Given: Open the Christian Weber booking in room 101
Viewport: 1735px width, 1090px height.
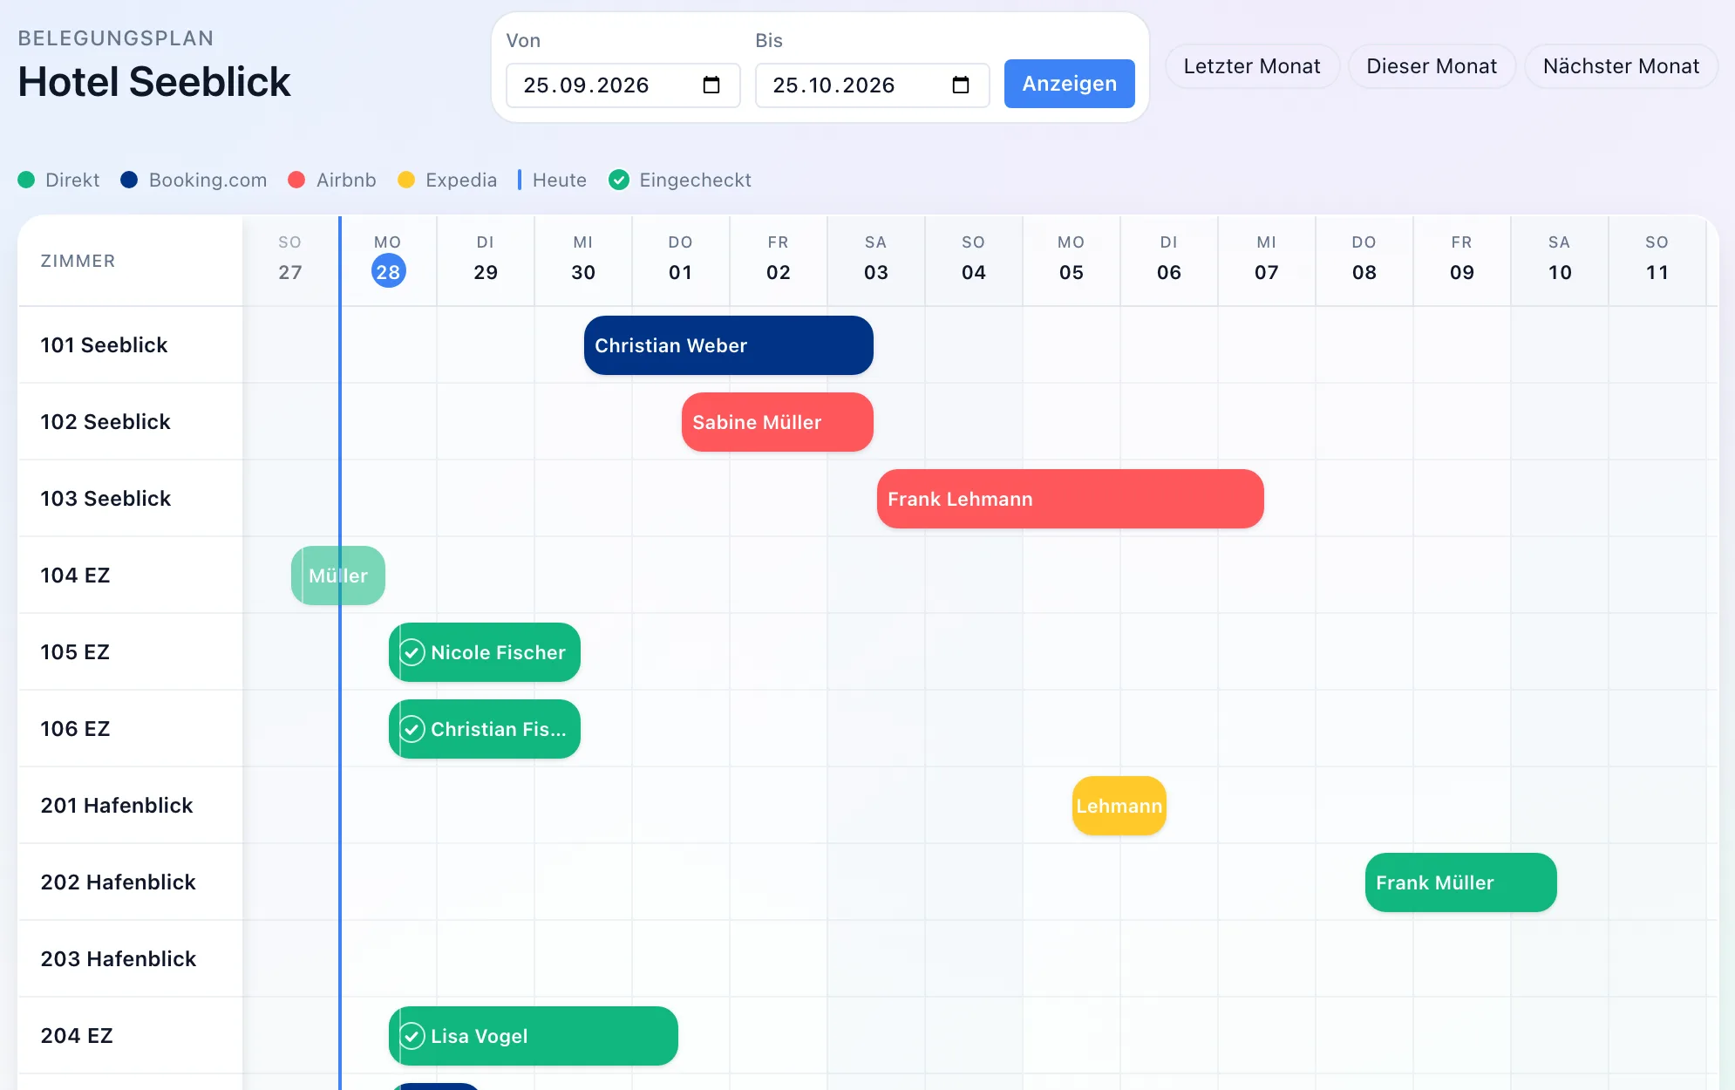Looking at the screenshot, I should [x=728, y=345].
